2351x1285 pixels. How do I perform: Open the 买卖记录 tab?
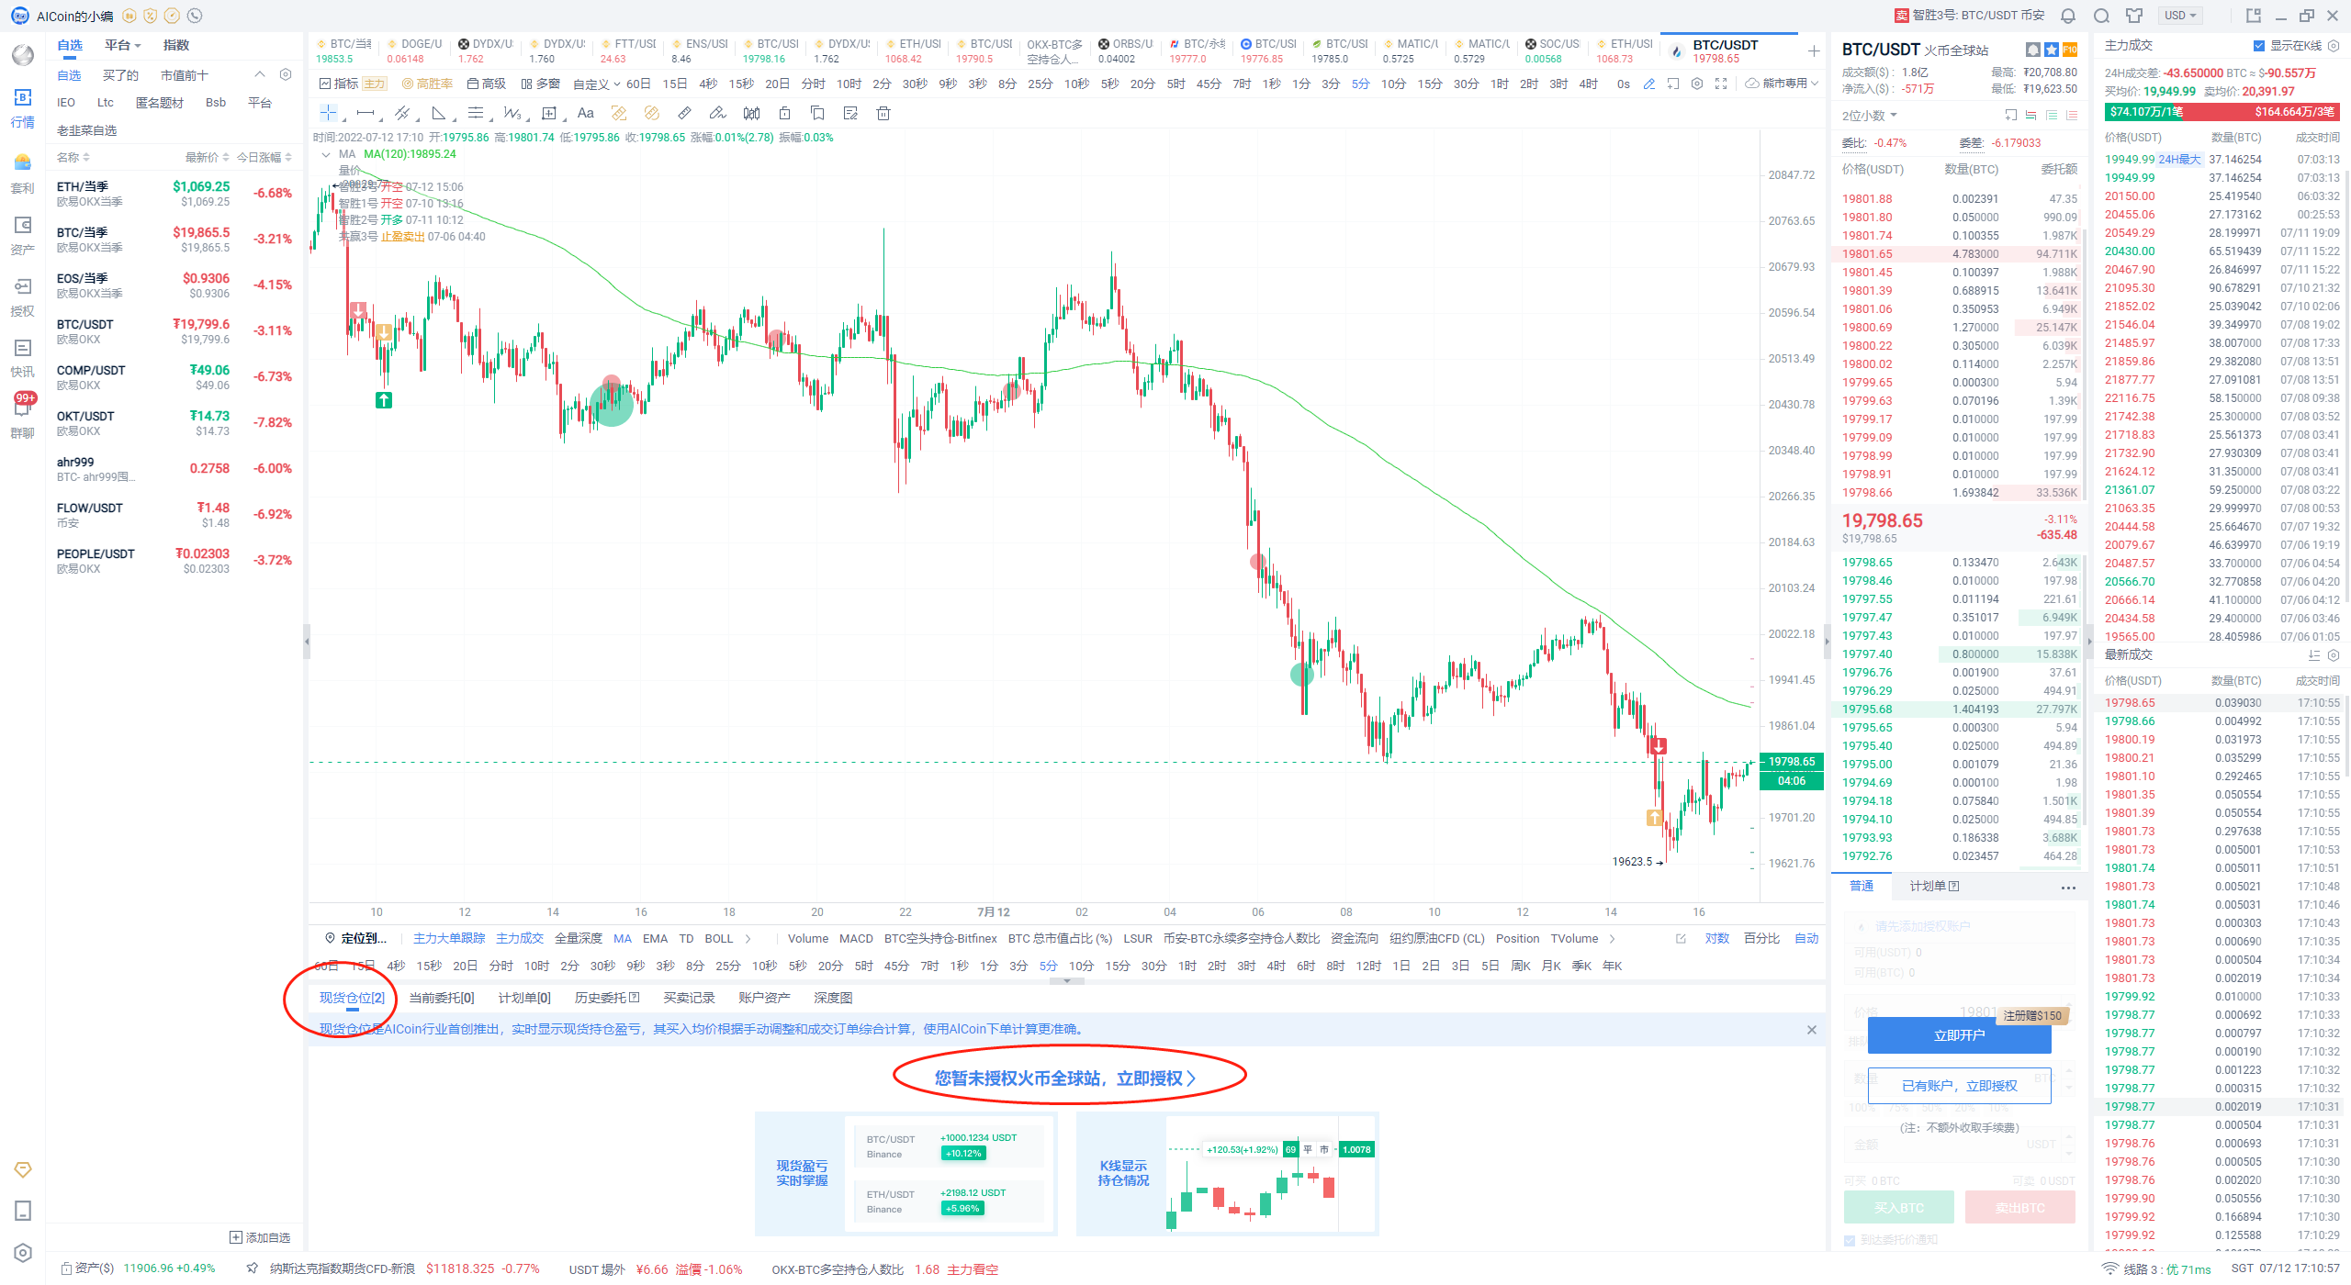[689, 998]
